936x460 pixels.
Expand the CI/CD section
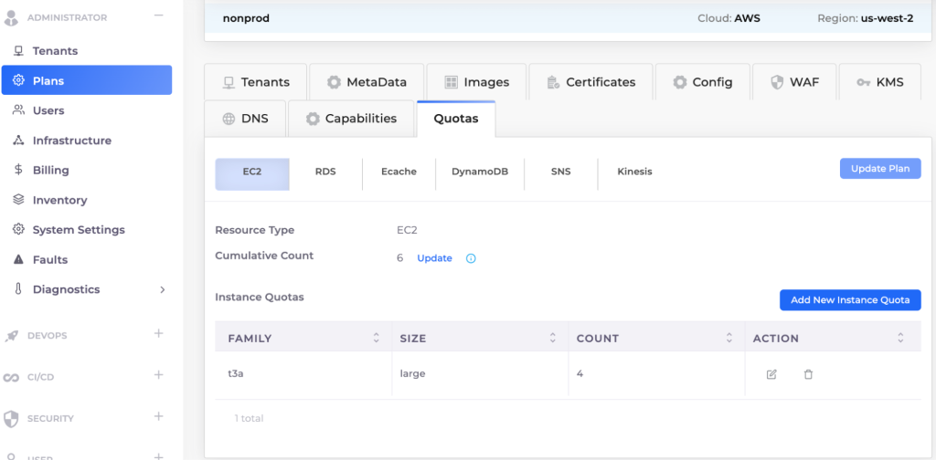159,375
